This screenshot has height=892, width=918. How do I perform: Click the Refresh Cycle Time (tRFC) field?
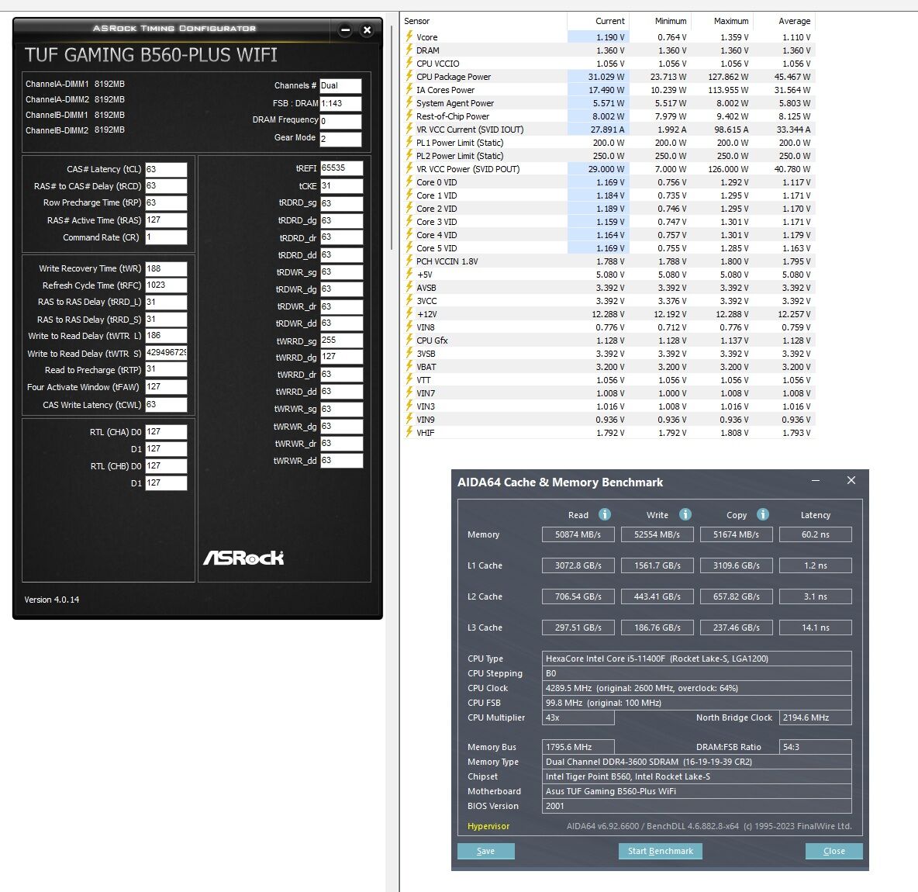pos(166,285)
